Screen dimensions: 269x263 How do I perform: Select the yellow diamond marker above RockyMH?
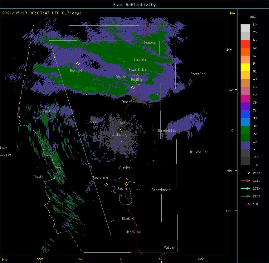tap(78, 63)
